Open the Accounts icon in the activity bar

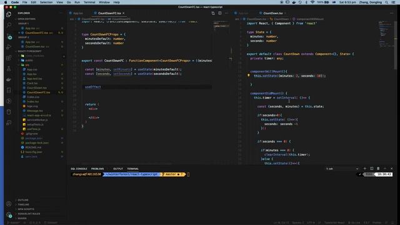click(9, 204)
